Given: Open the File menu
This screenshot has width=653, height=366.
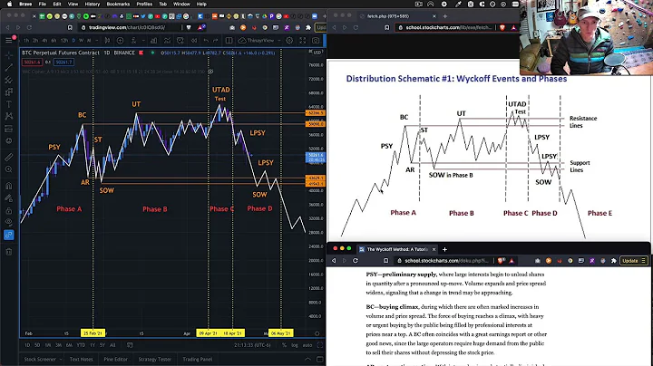Looking at the screenshot, I should (x=43, y=4).
